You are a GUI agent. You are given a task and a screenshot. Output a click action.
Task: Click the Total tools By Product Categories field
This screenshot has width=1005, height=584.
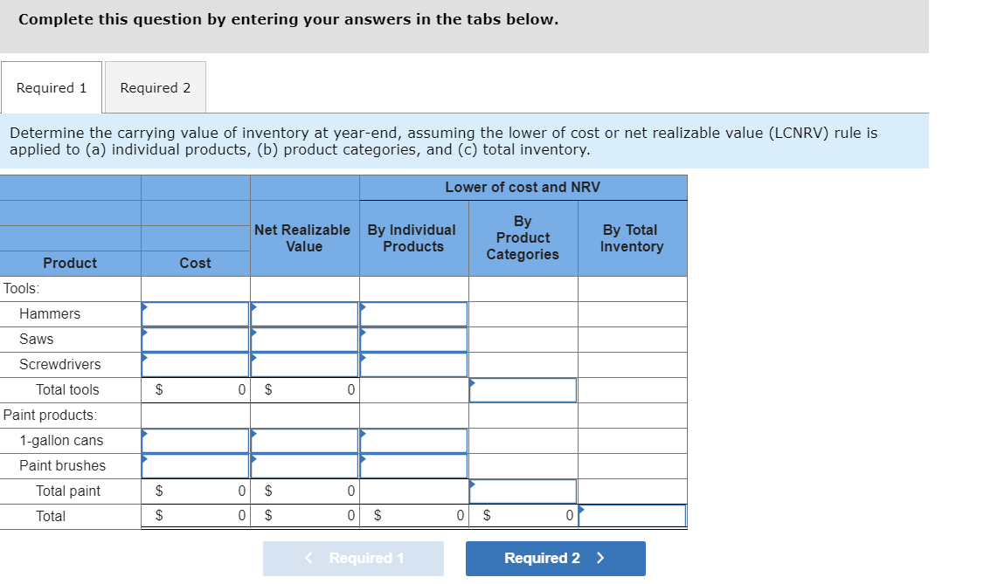point(523,389)
